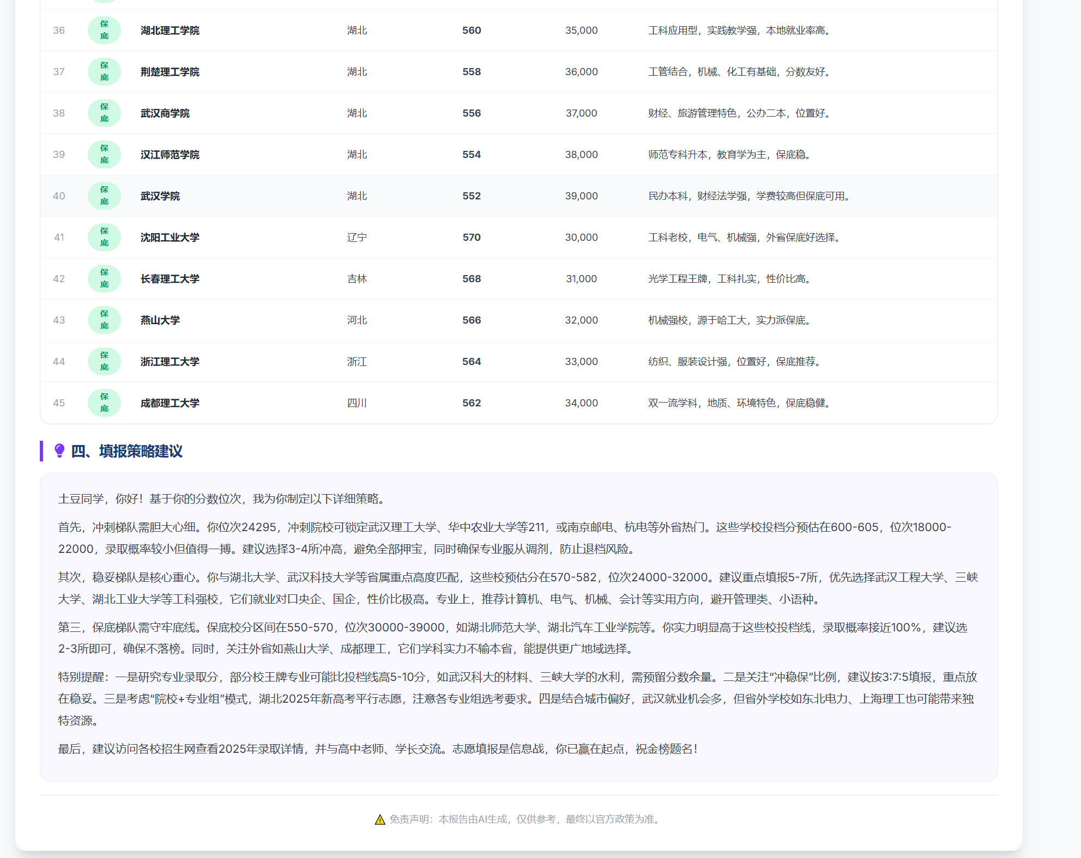Click score 570 for 沈阳工业大学
This screenshot has width=1081, height=858.
coord(472,238)
